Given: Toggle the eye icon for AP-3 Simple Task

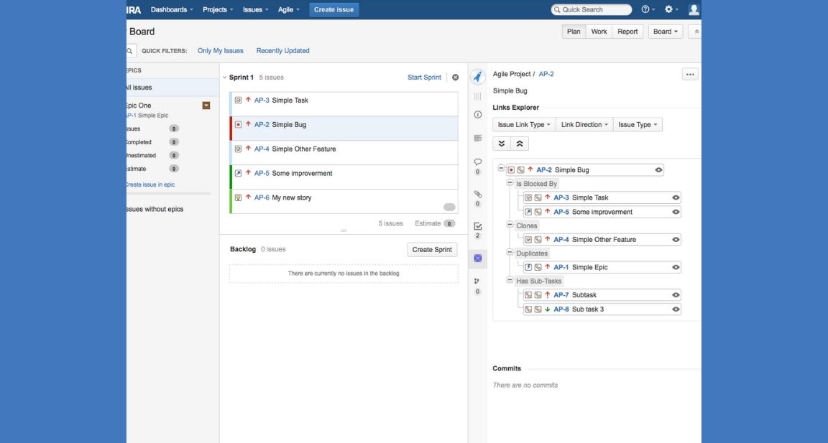Looking at the screenshot, I should click(x=676, y=198).
